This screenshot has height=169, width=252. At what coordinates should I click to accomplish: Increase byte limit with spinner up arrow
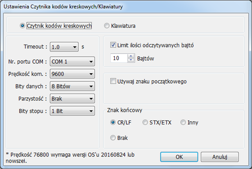pyautogui.click(x=131, y=56)
